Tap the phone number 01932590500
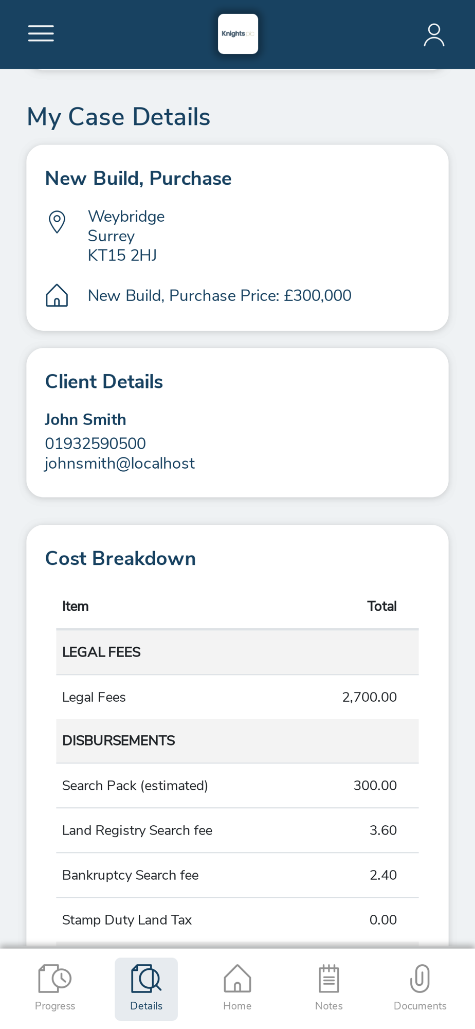The height and width of the screenshot is (1029, 475). [x=96, y=443]
